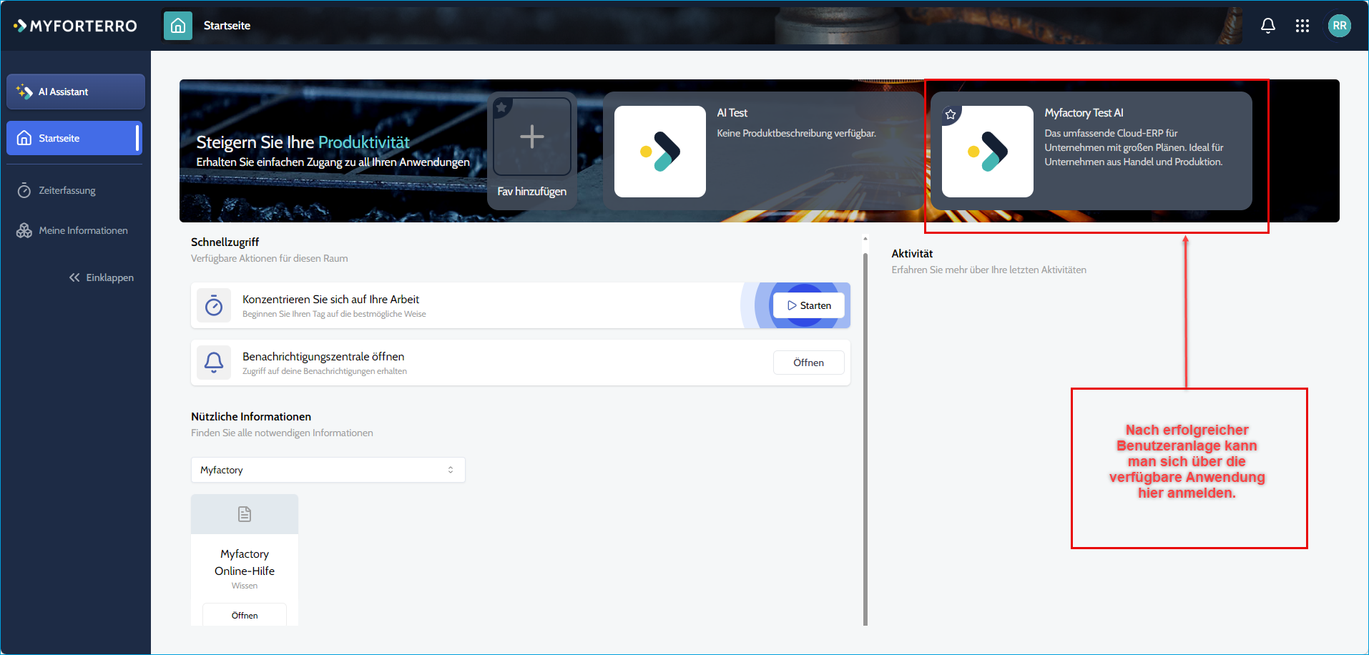Open the Myfactory Test AI tile logo
1369x655 pixels.
(987, 152)
